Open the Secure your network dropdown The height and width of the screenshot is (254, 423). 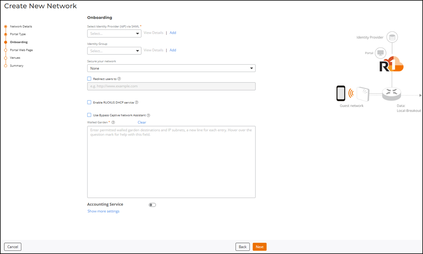click(x=171, y=68)
